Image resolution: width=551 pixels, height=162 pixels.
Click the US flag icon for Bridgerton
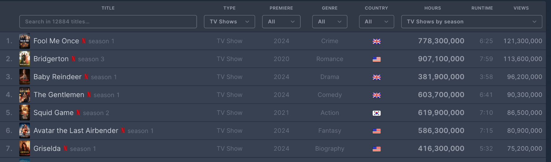pyautogui.click(x=377, y=59)
